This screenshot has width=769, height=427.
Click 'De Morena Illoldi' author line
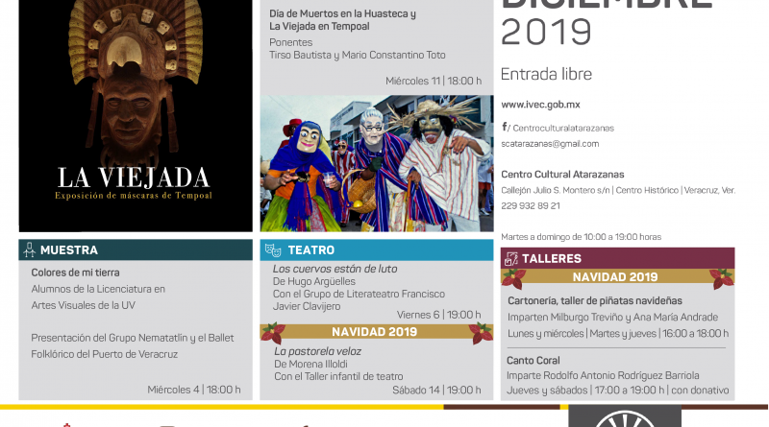pyautogui.click(x=310, y=365)
